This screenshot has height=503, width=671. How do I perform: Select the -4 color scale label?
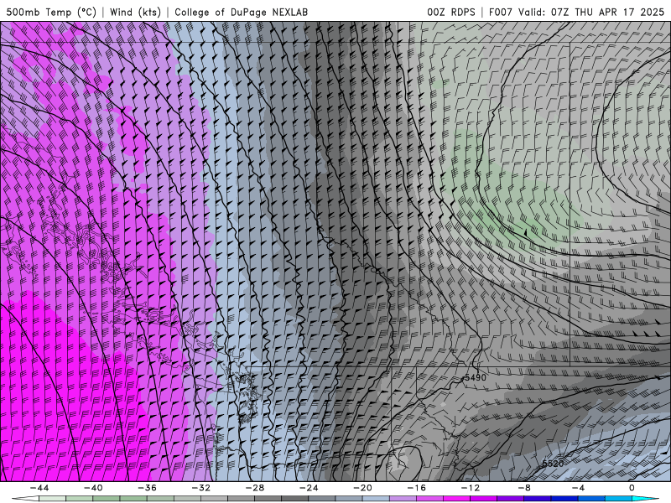coord(578,488)
